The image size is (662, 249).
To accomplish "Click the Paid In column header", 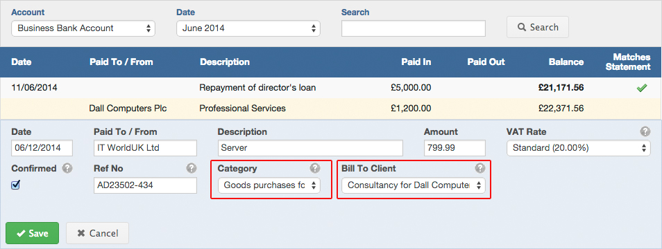I will coord(416,62).
